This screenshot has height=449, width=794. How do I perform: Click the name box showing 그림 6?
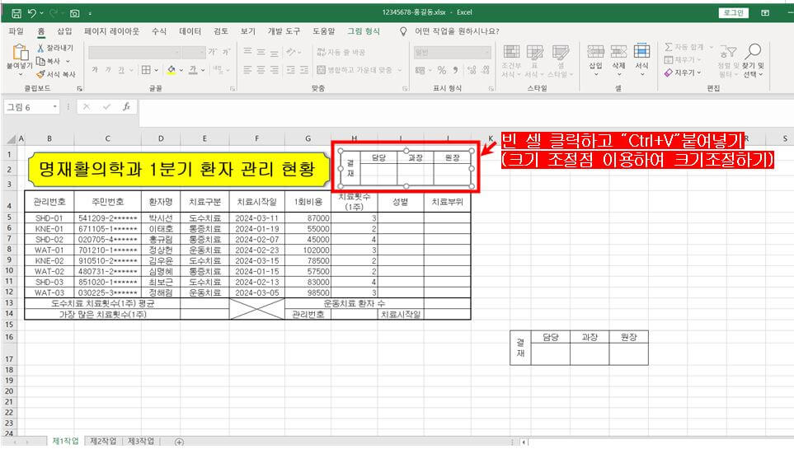[28, 107]
